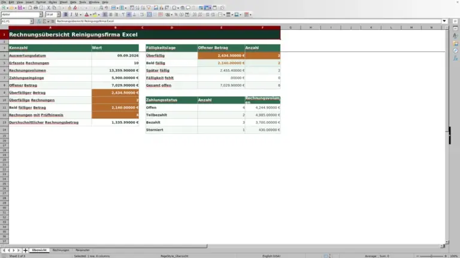Toggle Center Vertically alignment

(129, 14)
